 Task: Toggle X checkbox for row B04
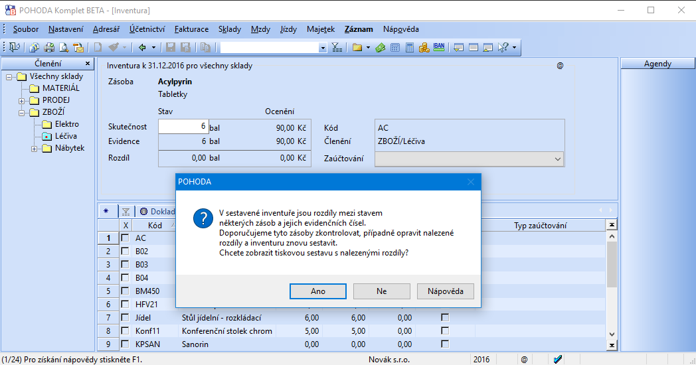click(x=125, y=278)
